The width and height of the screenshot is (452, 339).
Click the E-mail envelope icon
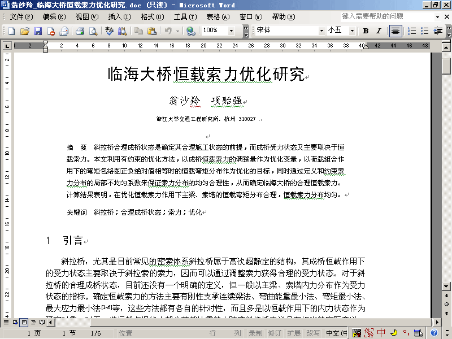[x=64, y=31]
